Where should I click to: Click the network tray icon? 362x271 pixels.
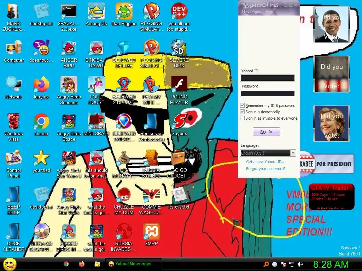292,264
